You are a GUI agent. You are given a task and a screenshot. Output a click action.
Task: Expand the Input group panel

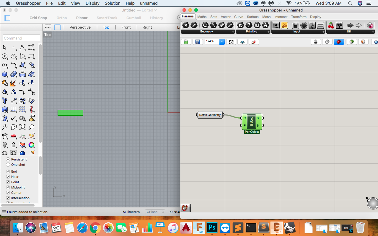(323, 32)
